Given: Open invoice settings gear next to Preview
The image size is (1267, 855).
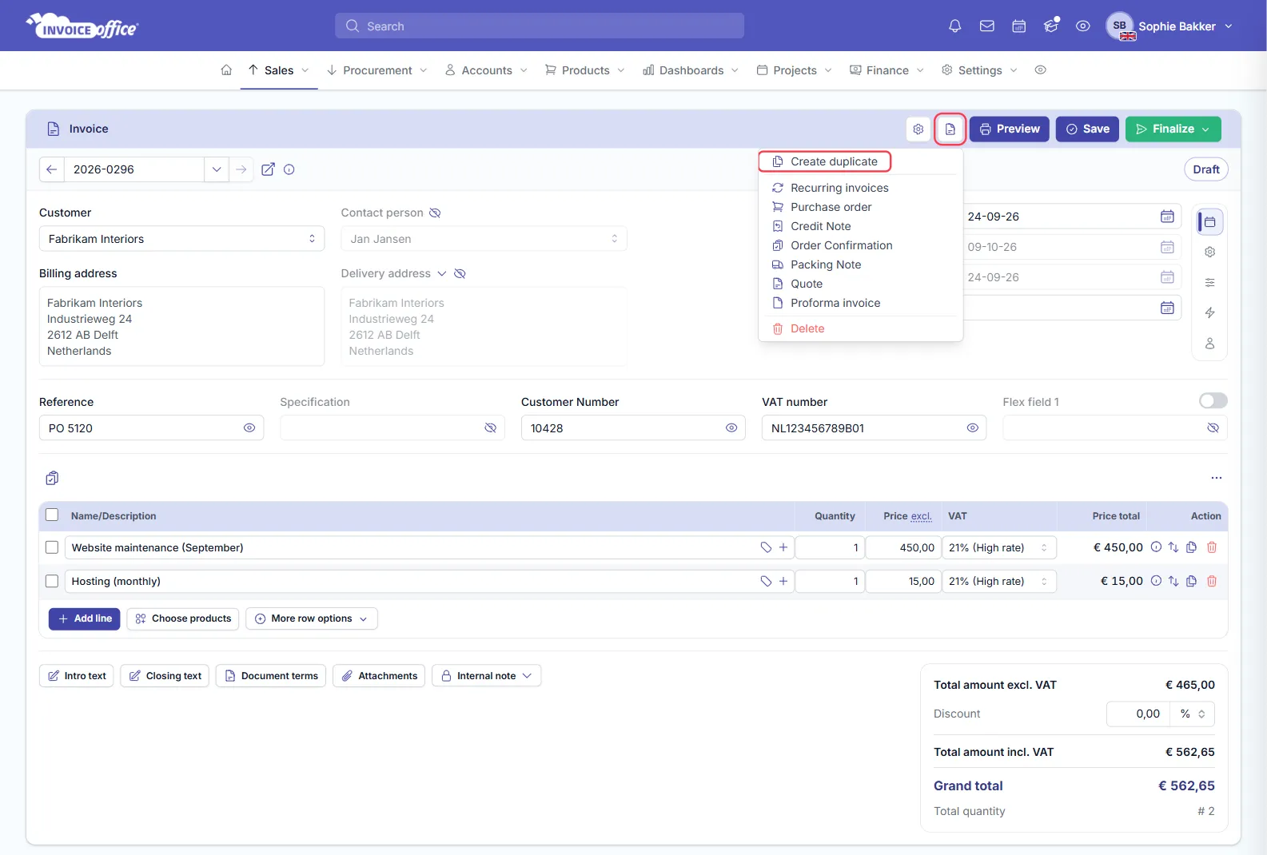Looking at the screenshot, I should pyautogui.click(x=918, y=129).
